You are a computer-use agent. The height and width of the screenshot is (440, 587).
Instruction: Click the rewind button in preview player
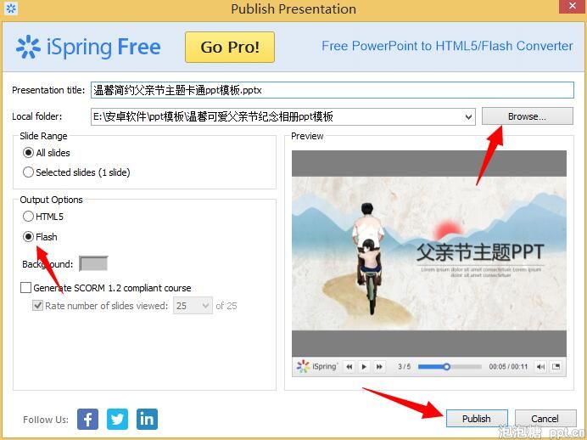pos(349,367)
